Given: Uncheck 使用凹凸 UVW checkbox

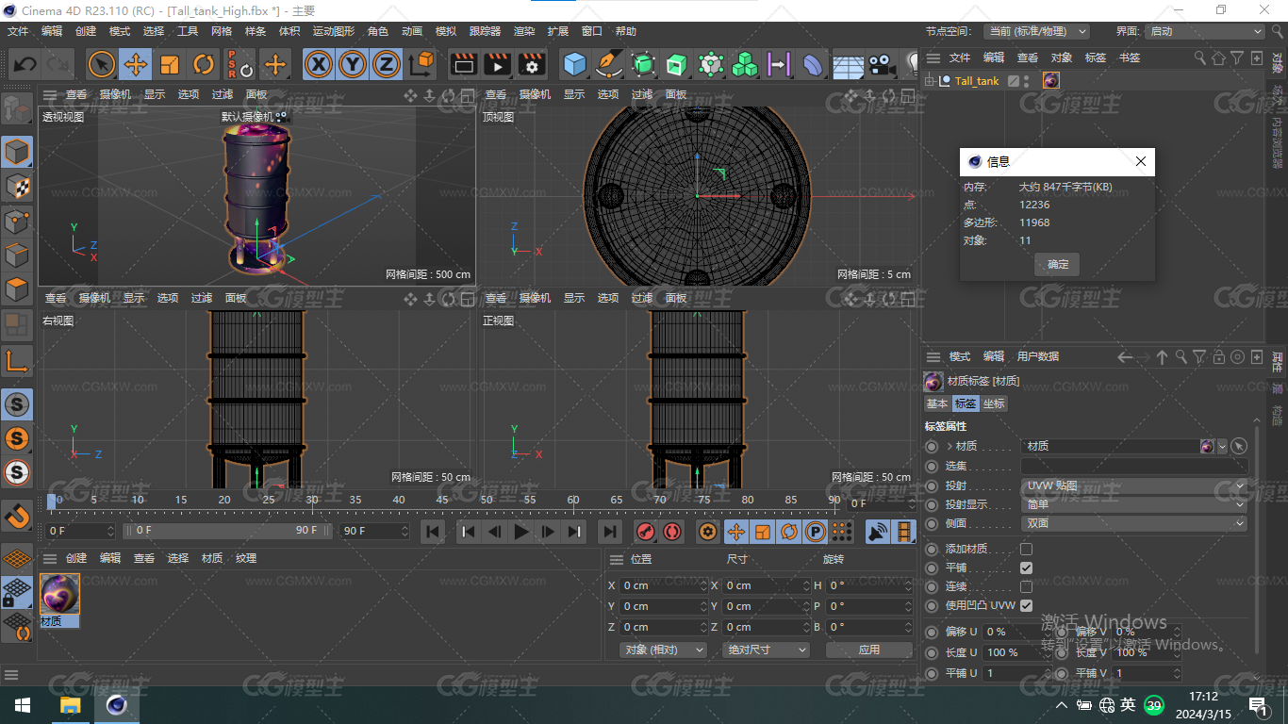Looking at the screenshot, I should [1026, 605].
